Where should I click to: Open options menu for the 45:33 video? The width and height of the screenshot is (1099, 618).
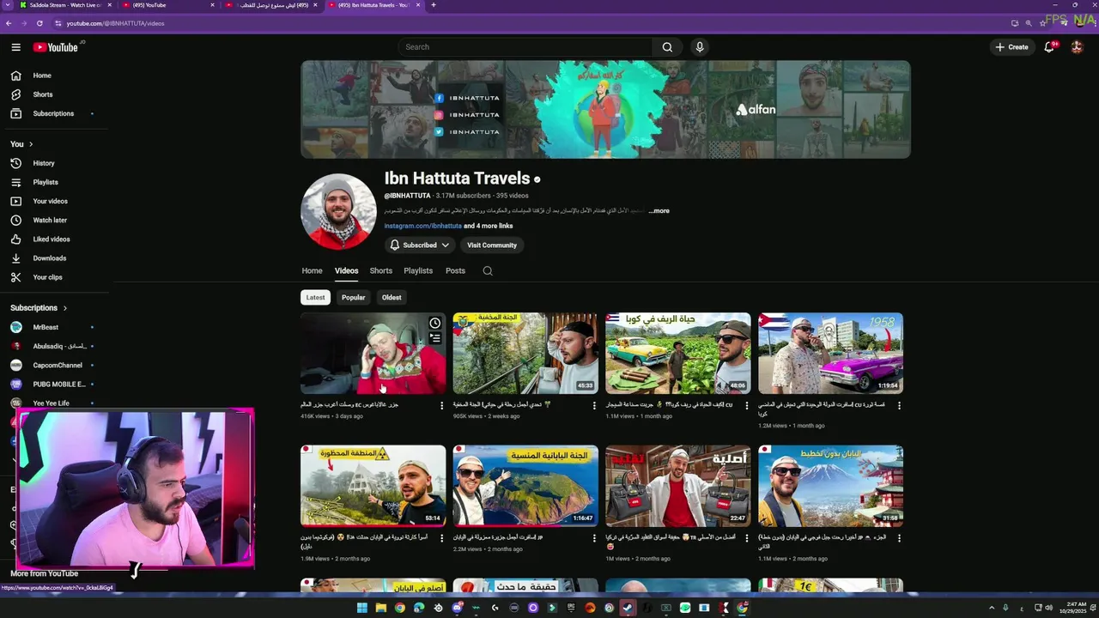pos(594,405)
